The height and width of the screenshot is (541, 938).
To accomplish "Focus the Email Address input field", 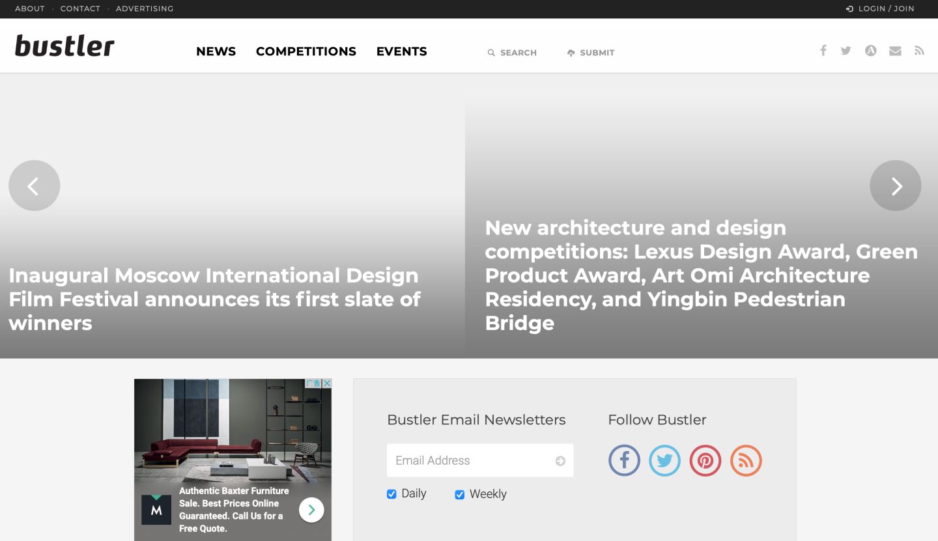I will (480, 460).
